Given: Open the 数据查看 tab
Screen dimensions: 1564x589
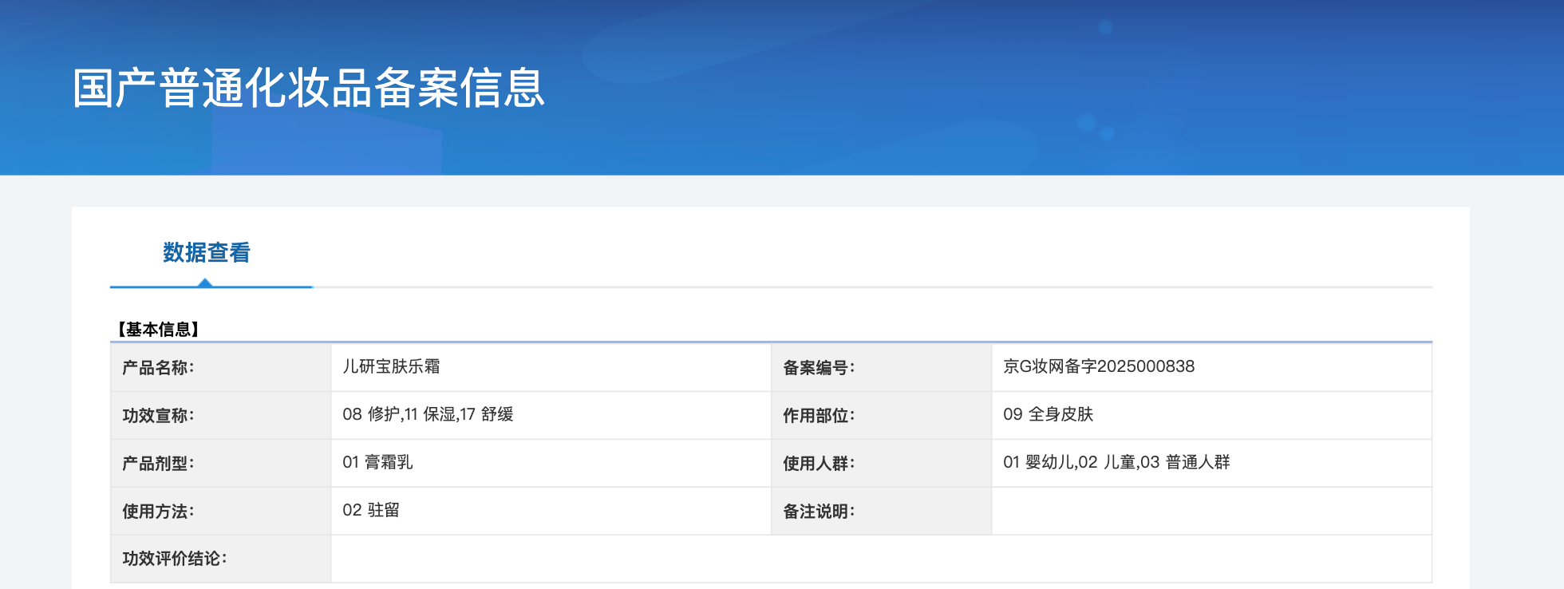Looking at the screenshot, I should pos(207,253).
